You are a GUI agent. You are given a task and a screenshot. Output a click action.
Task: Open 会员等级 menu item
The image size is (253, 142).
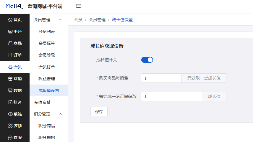[x=49, y=55]
